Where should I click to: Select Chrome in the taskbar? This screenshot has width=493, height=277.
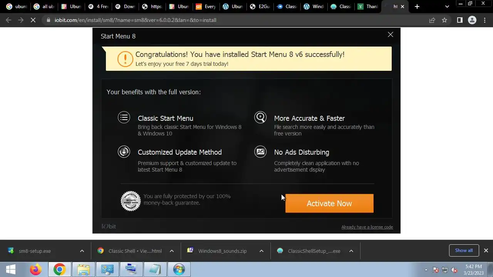(x=59, y=270)
